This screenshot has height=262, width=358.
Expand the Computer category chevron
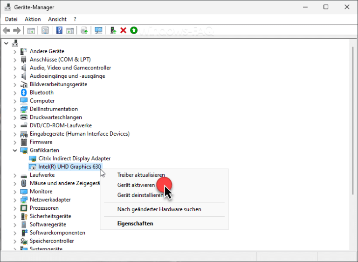(15, 101)
